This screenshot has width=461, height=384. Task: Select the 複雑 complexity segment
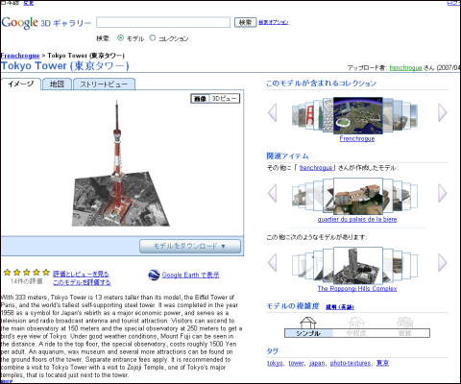tap(405, 333)
